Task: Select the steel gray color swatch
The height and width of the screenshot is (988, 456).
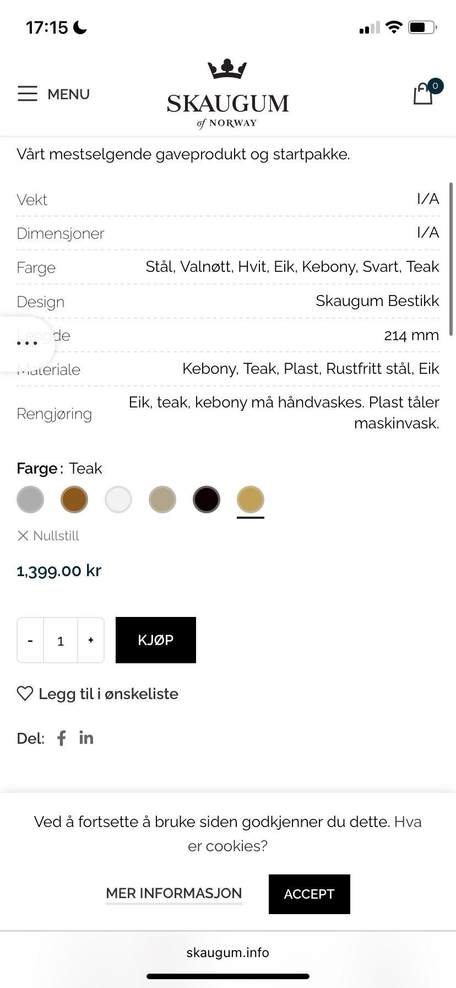Action: click(x=30, y=500)
